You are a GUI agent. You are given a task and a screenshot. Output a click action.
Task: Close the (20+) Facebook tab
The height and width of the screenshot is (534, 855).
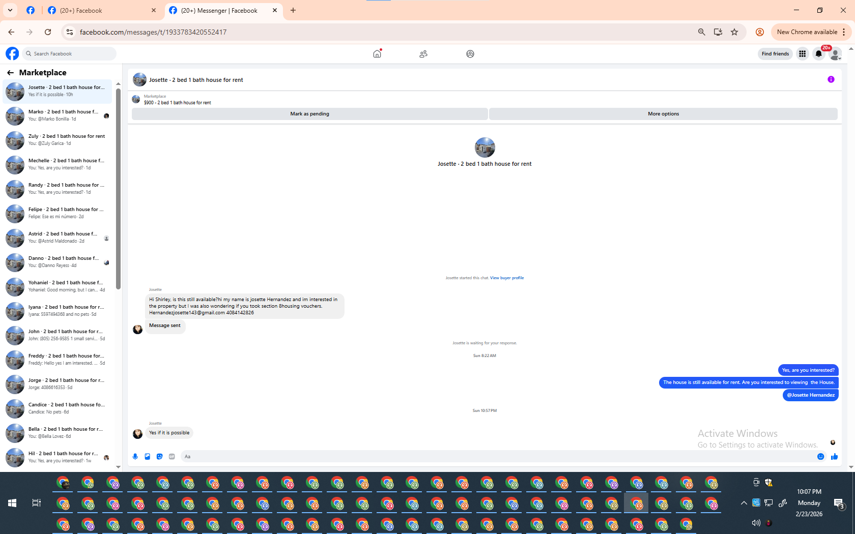point(154,10)
